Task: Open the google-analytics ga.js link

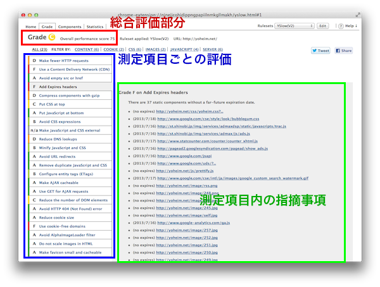Action: (x=194, y=223)
